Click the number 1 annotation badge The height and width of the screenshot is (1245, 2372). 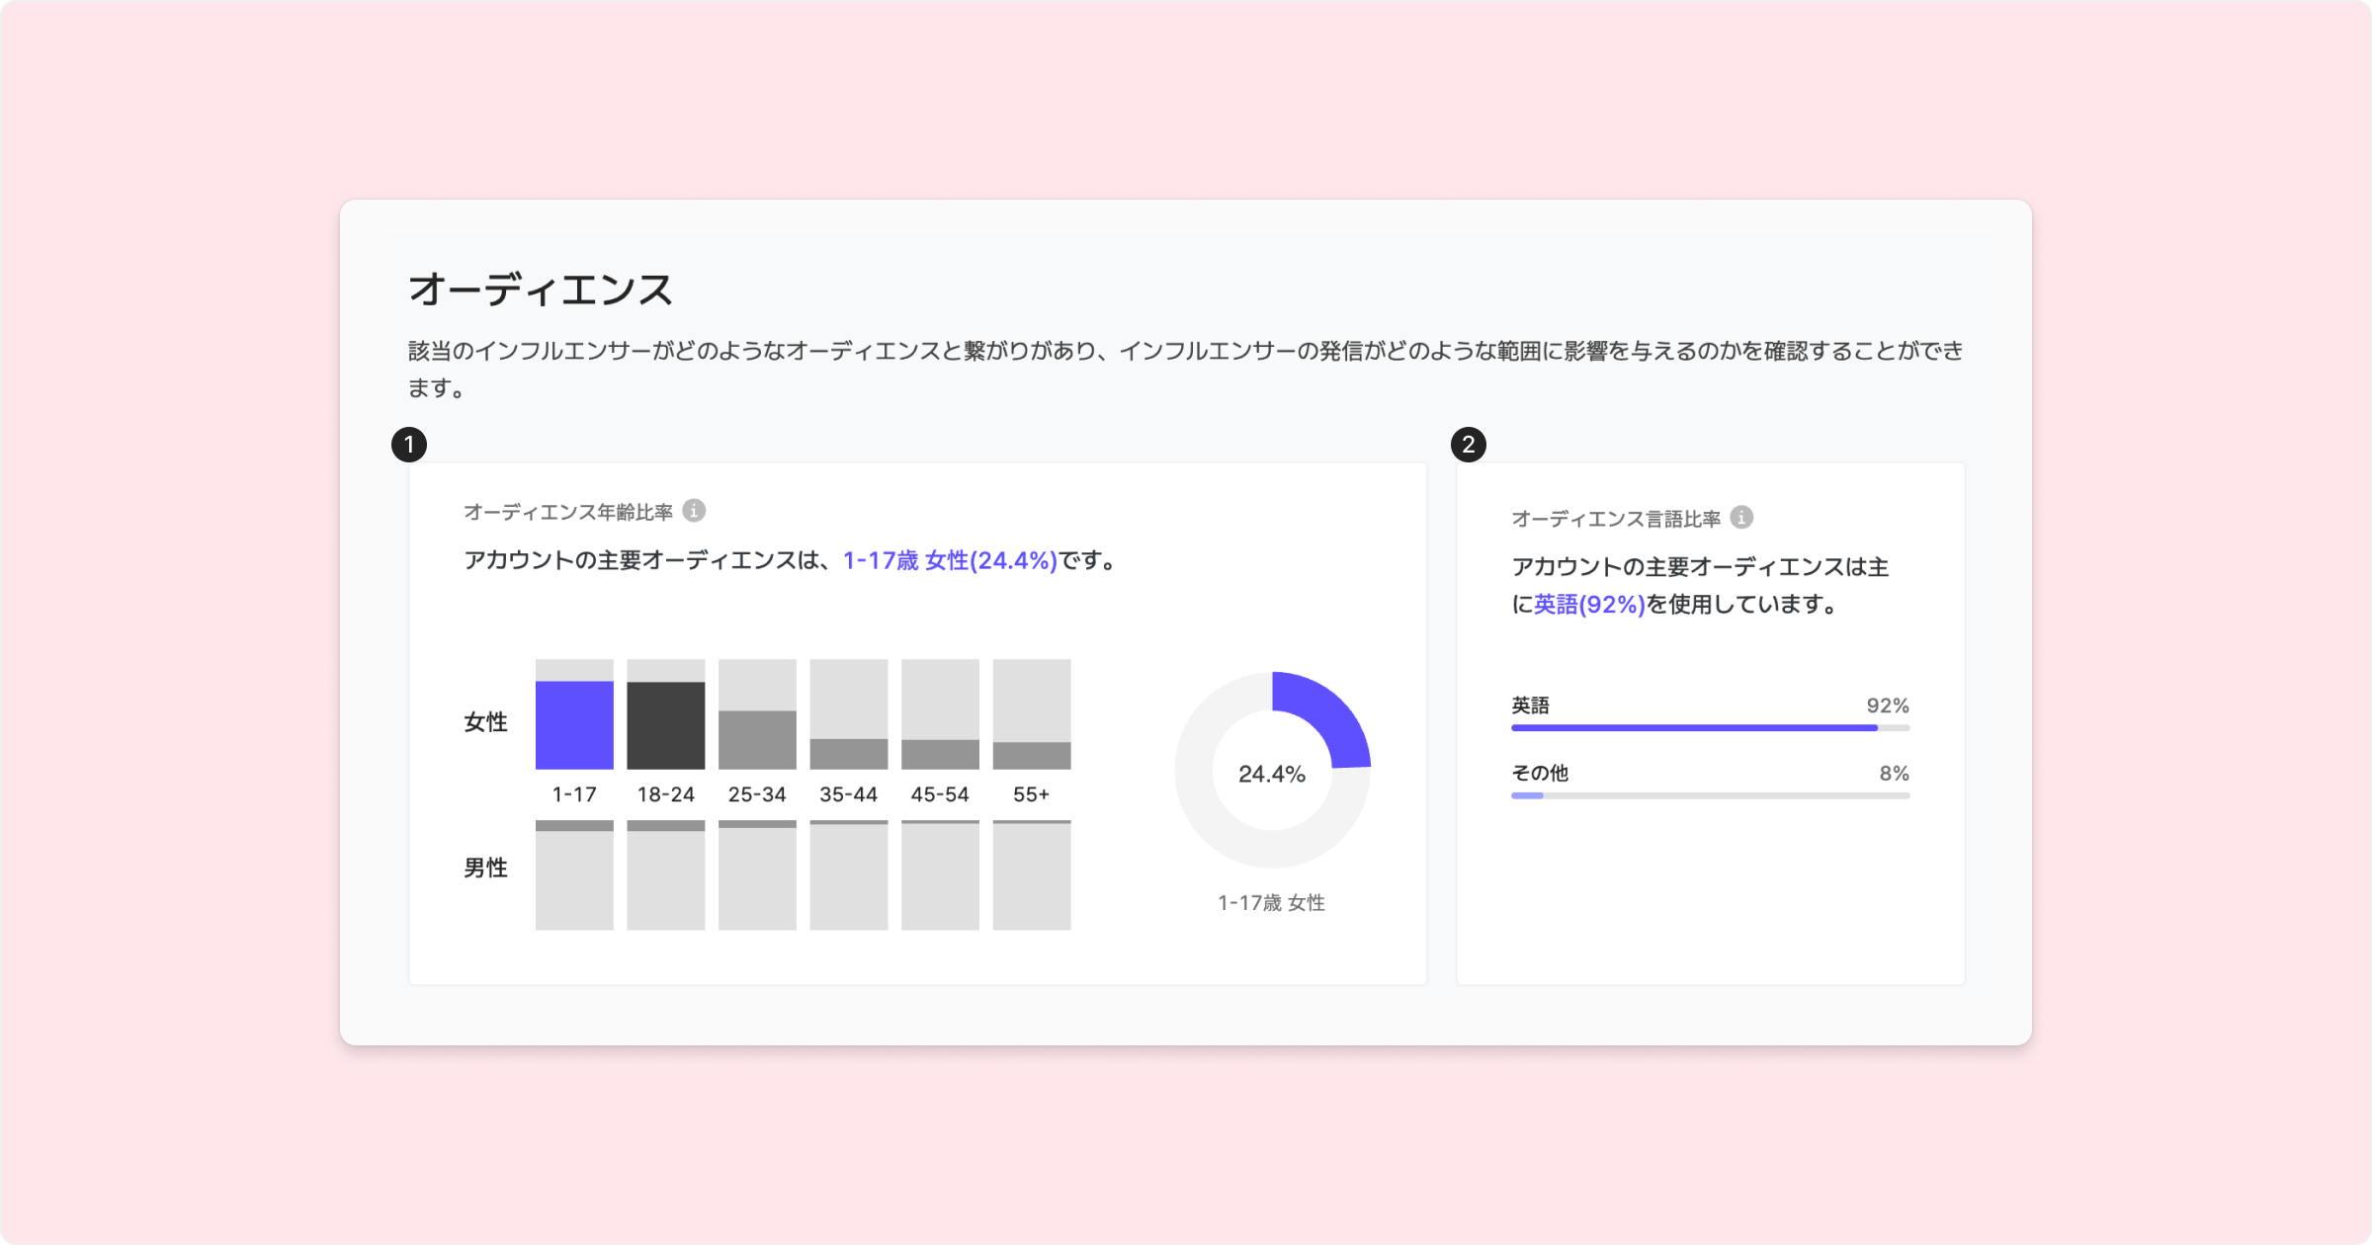pyautogui.click(x=409, y=445)
